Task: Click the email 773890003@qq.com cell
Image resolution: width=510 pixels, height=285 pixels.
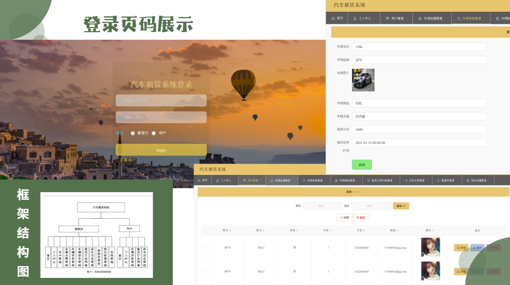Action: point(395,271)
